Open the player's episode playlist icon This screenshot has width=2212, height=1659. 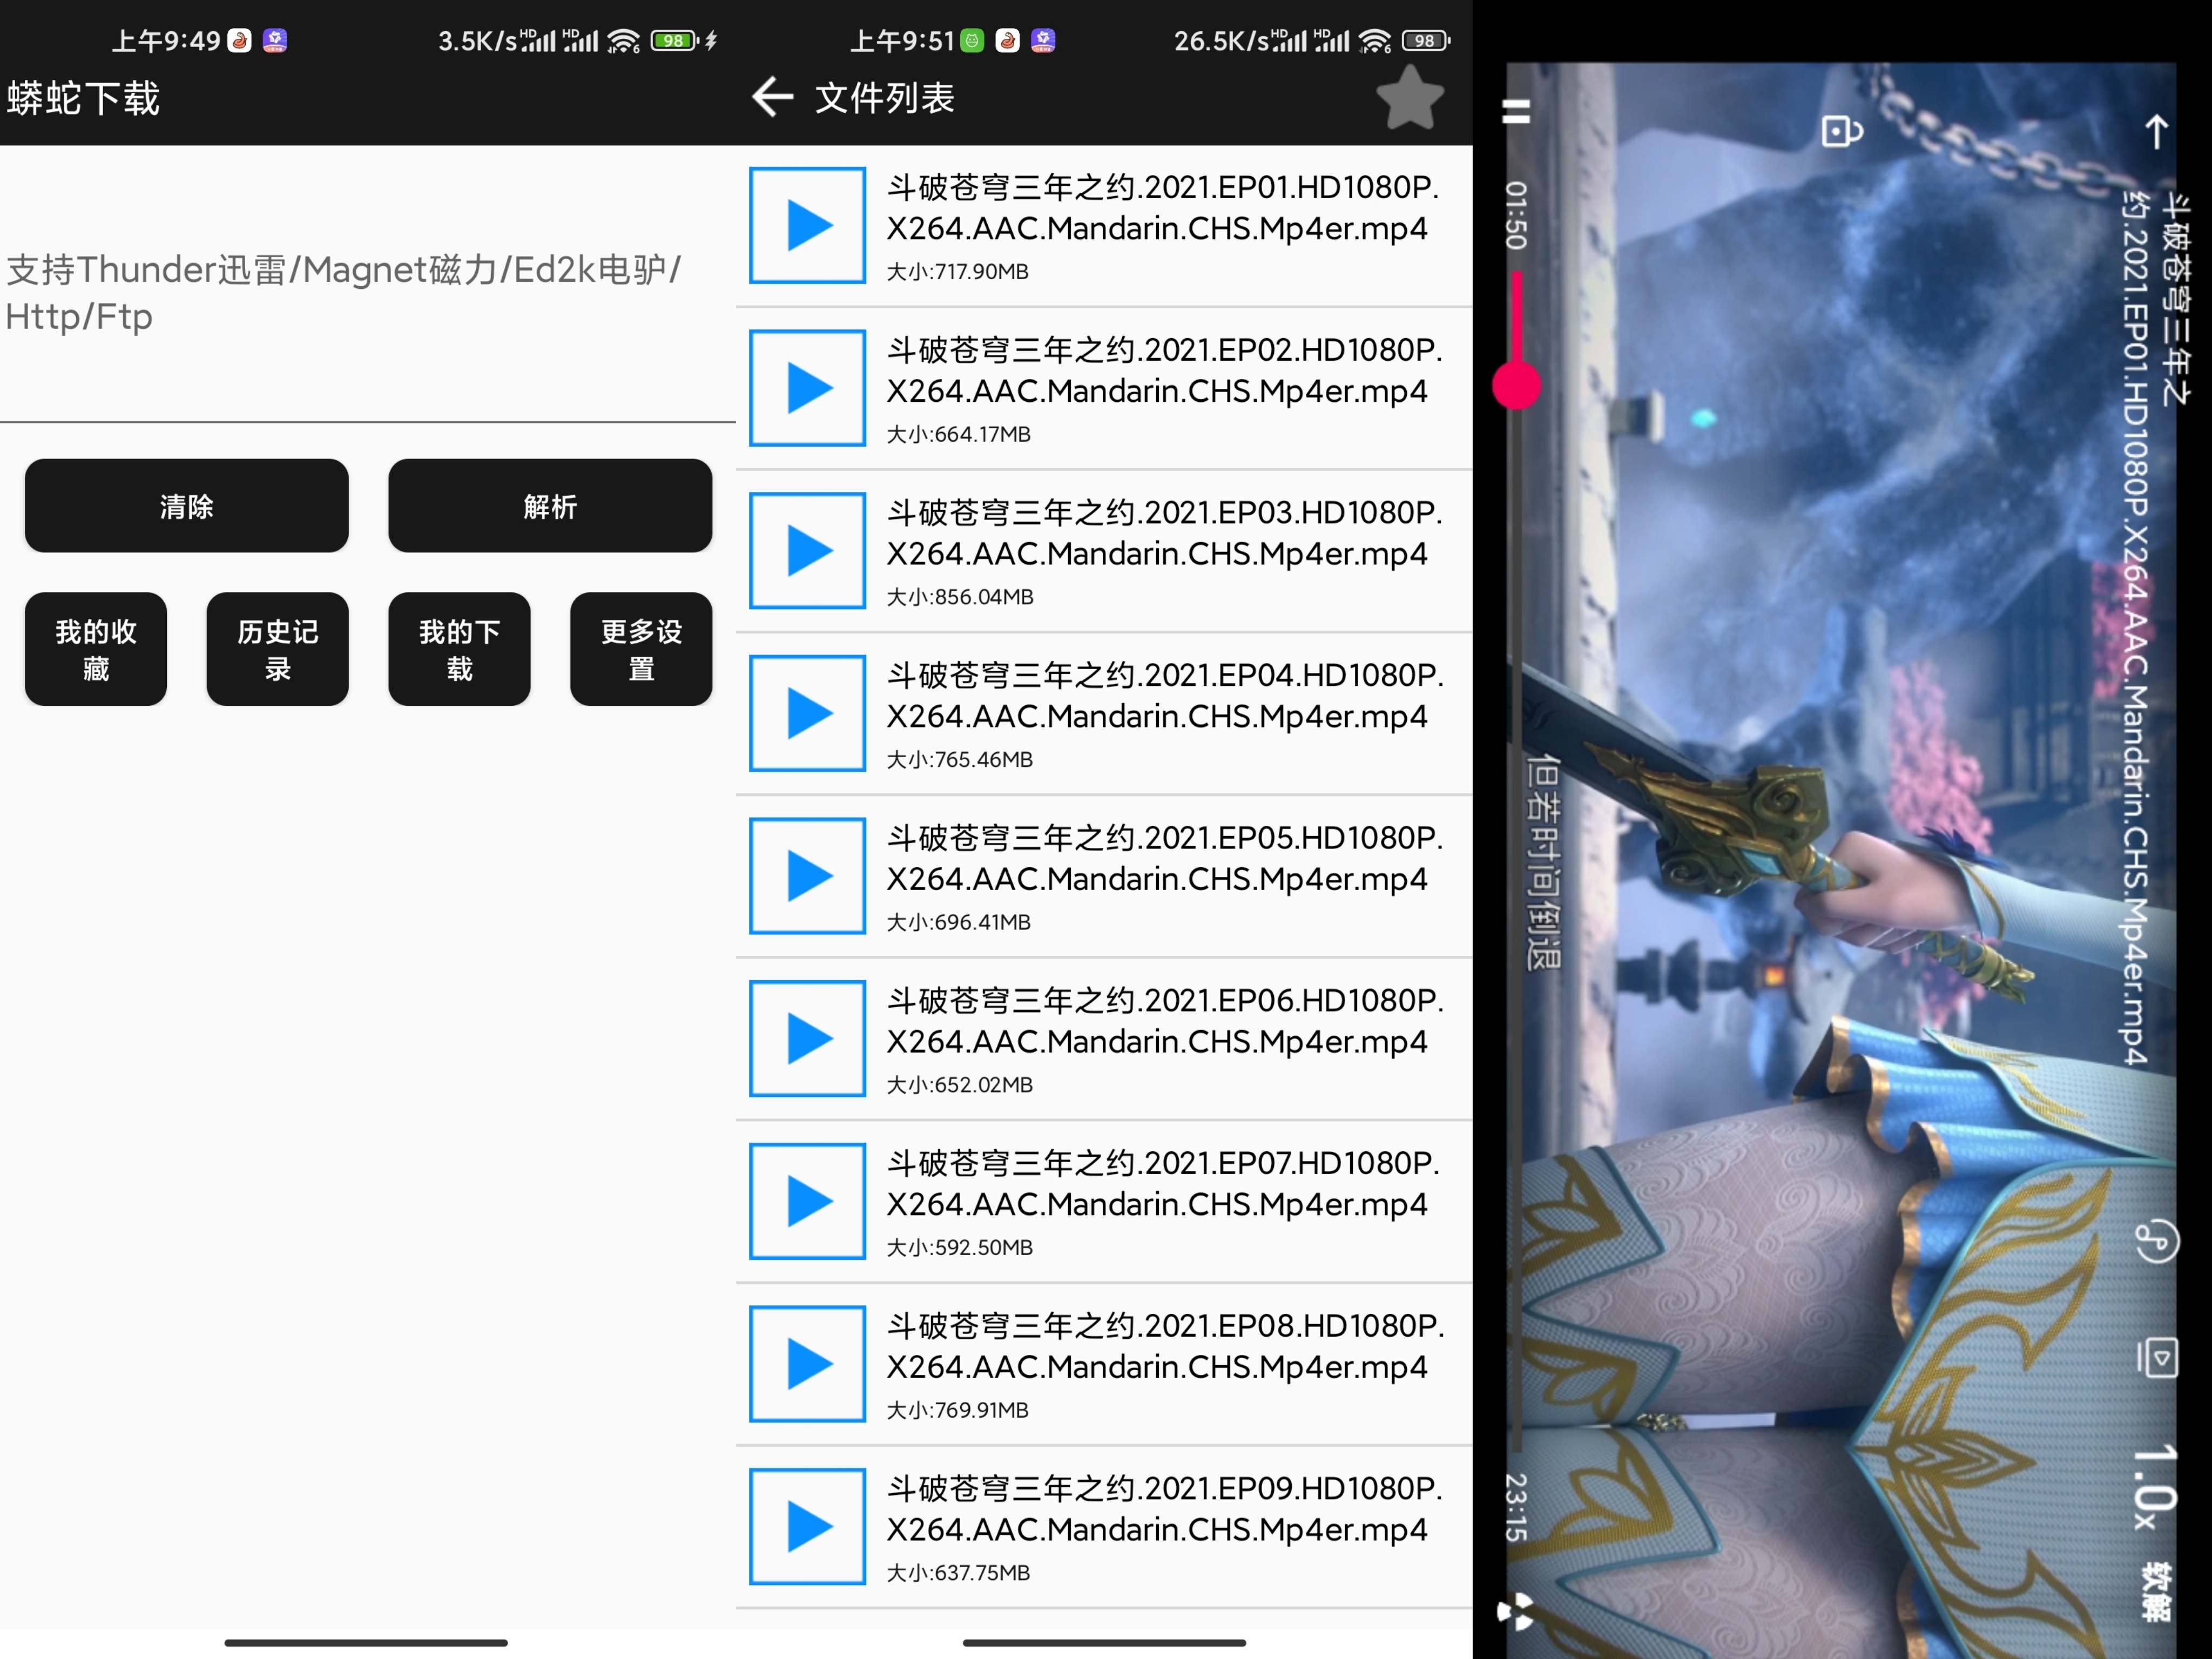coord(2157,1358)
